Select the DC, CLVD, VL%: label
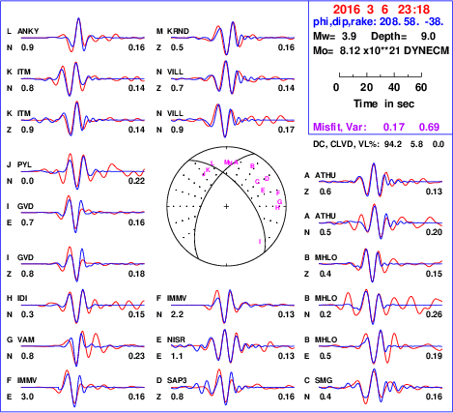The height and width of the screenshot is (413, 453). click(346, 144)
